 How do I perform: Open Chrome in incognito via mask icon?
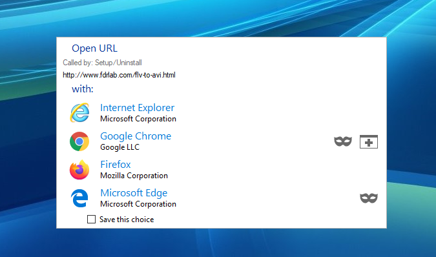343,141
